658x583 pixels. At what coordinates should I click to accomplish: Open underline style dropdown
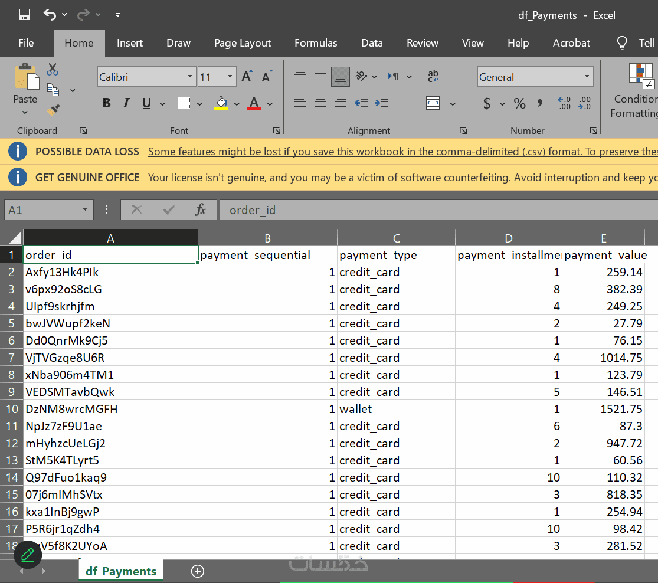162,104
